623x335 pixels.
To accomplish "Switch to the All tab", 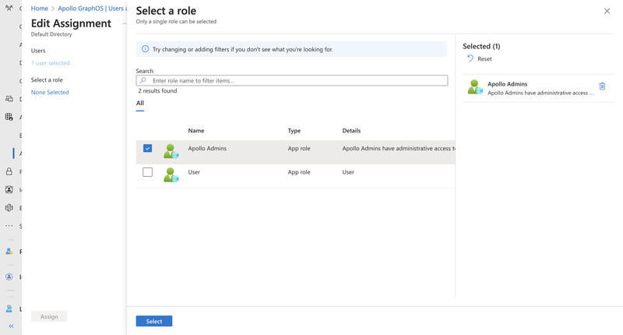I will 140,104.
